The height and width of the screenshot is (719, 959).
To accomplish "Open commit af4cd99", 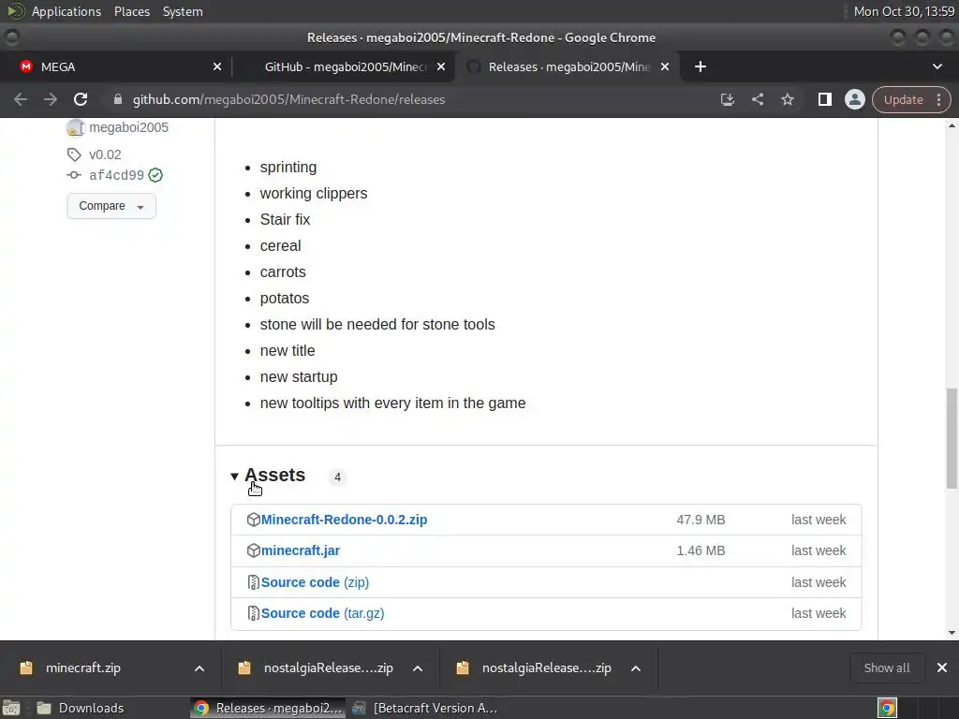I will point(116,175).
